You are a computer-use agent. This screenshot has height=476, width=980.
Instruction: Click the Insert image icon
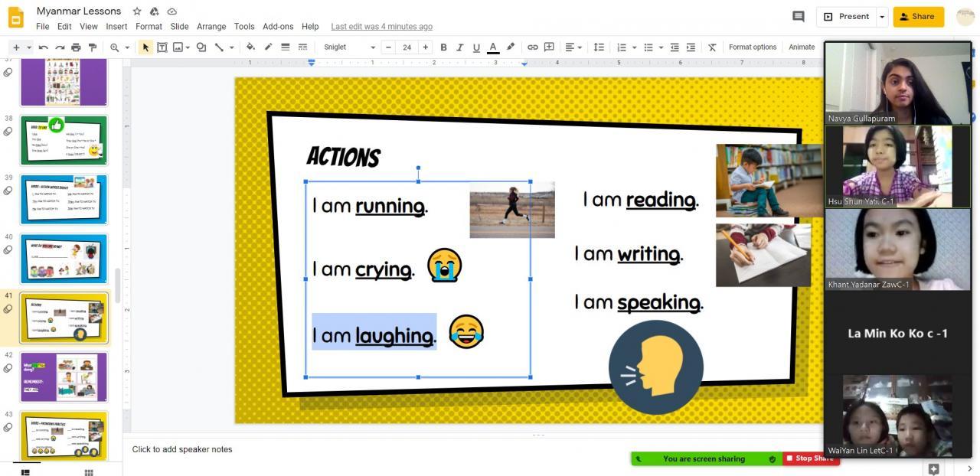point(178,47)
